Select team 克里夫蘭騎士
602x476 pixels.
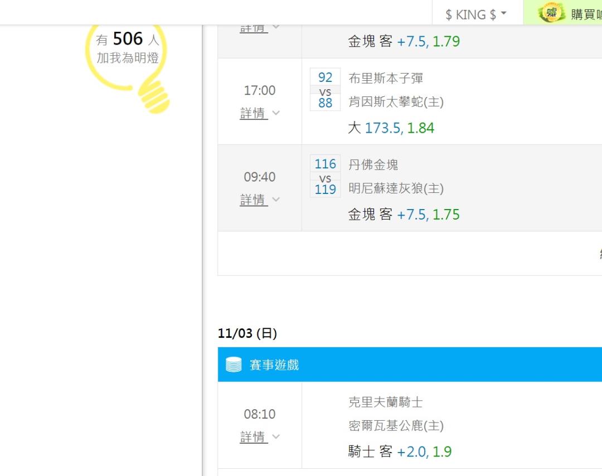(x=386, y=402)
